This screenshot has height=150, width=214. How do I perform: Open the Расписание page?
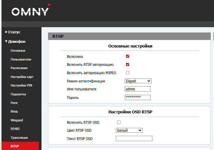coord(19,68)
